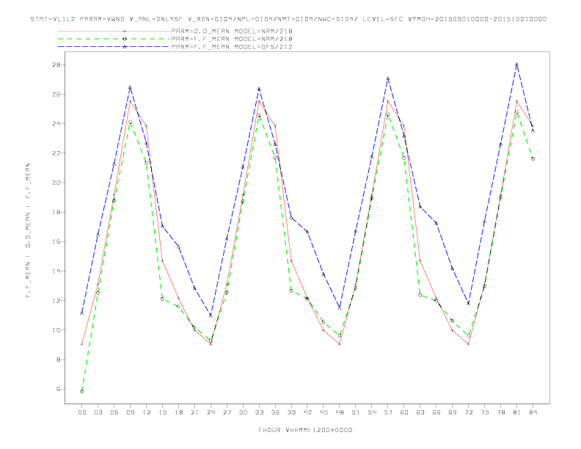Click y-axis tick label 14
The image size is (581, 449).
pos(56,271)
